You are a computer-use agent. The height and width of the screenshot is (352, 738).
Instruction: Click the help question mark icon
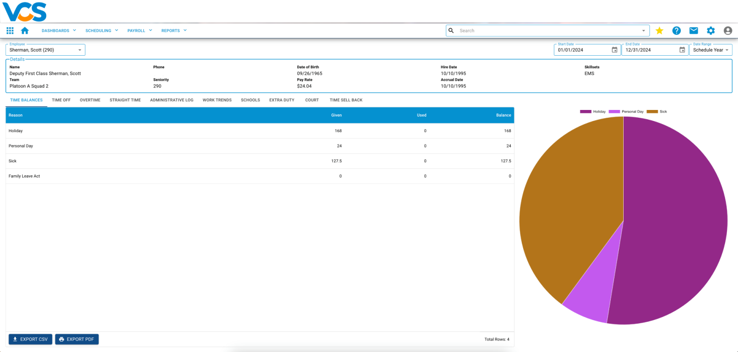(x=676, y=30)
